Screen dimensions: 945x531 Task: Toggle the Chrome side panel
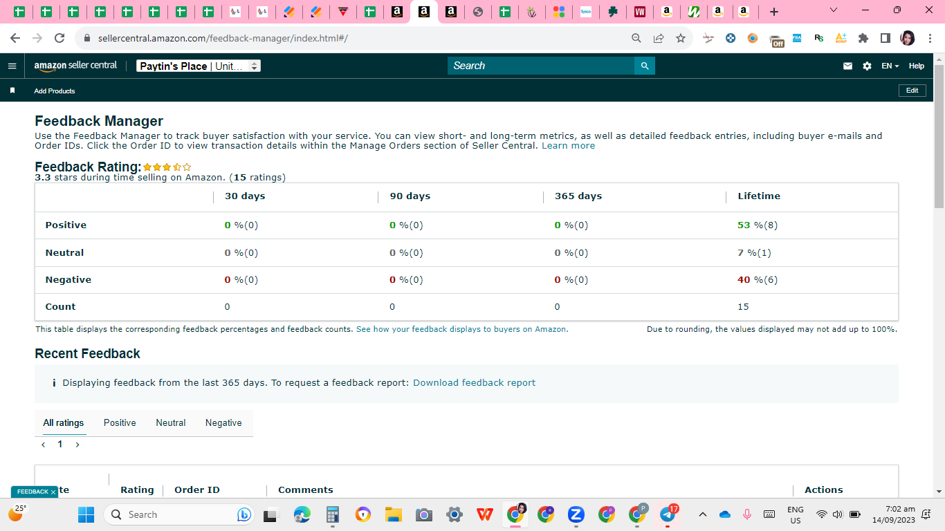(885, 38)
